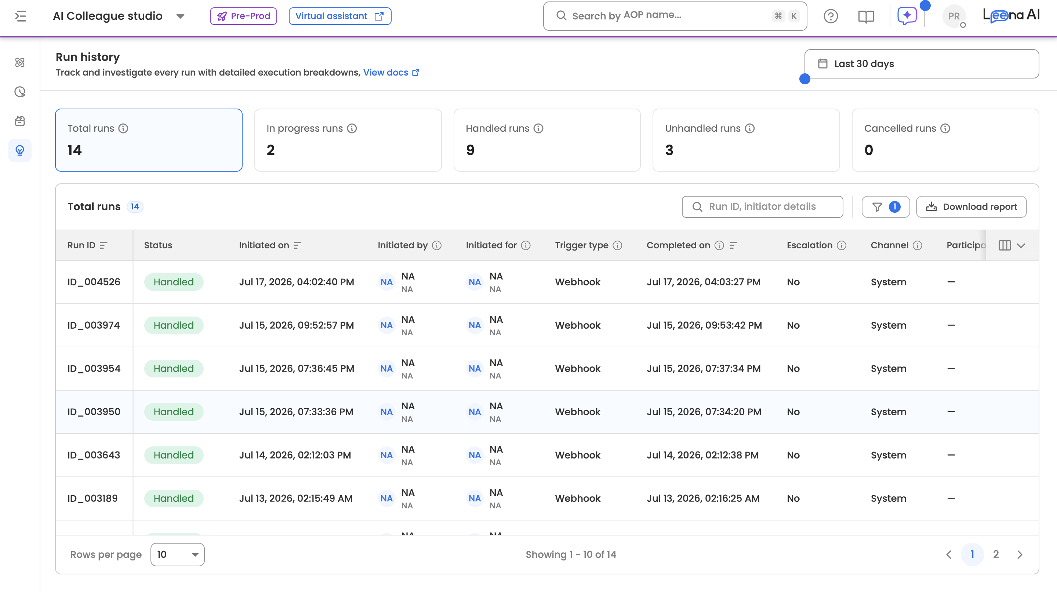Open run ID_003643
Screen dimensions: 1057x592
(94, 455)
